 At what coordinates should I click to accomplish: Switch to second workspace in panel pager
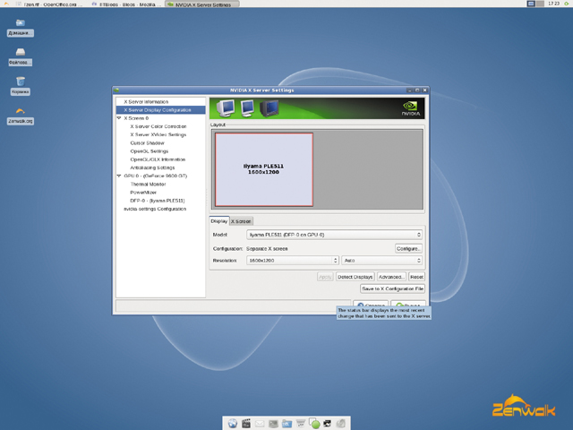540,4
